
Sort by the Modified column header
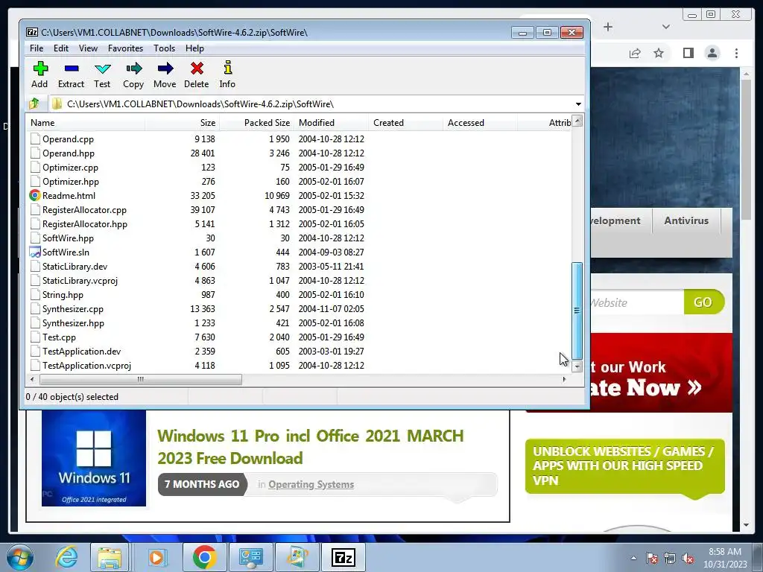(332, 123)
